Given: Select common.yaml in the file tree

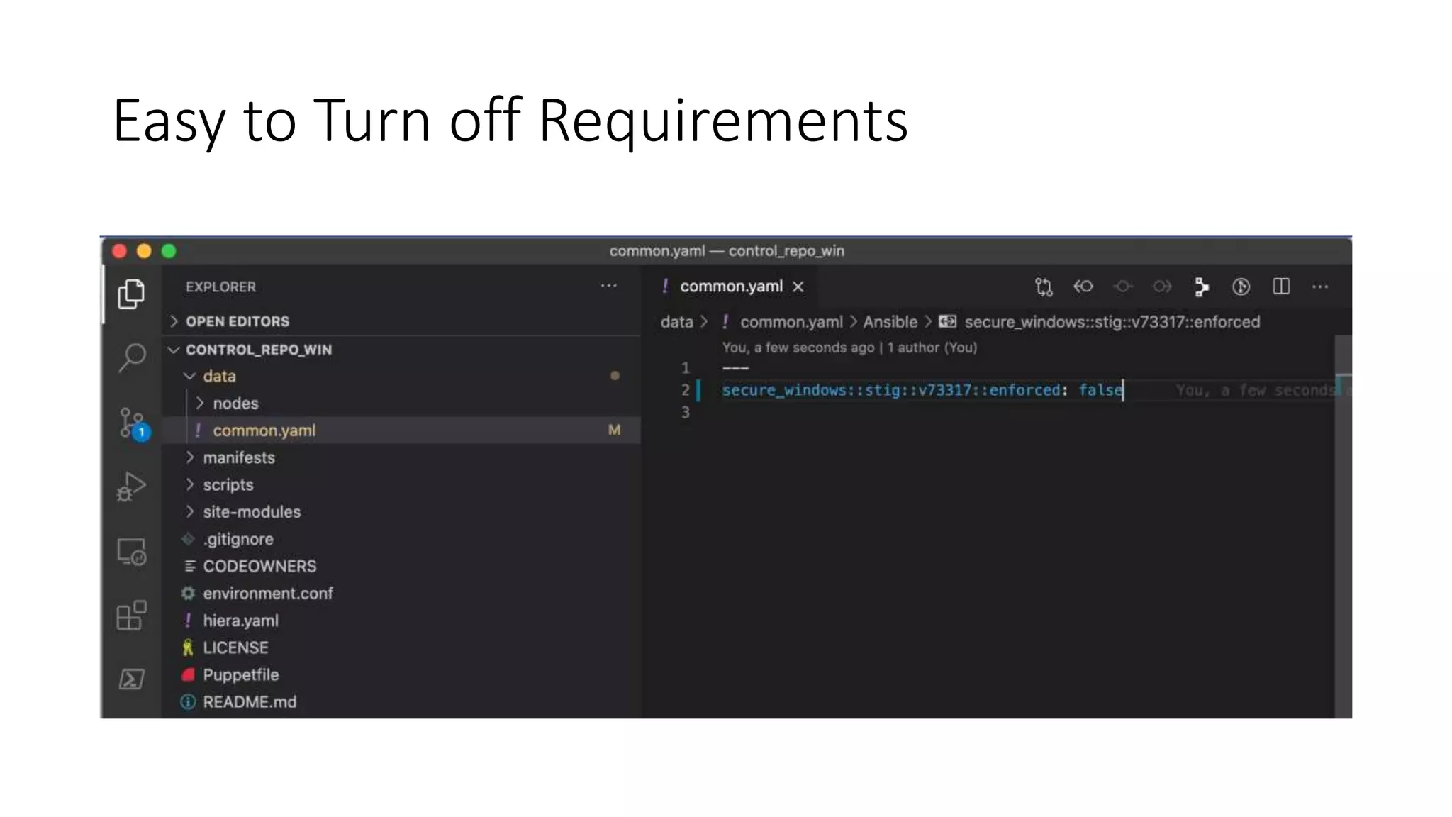Looking at the screenshot, I should (401, 430).
